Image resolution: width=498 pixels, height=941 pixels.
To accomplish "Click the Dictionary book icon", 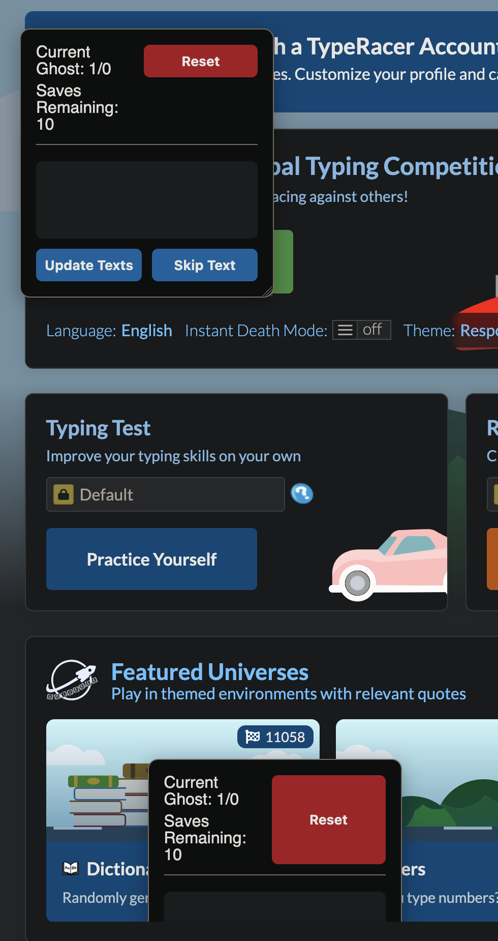I will point(71,868).
